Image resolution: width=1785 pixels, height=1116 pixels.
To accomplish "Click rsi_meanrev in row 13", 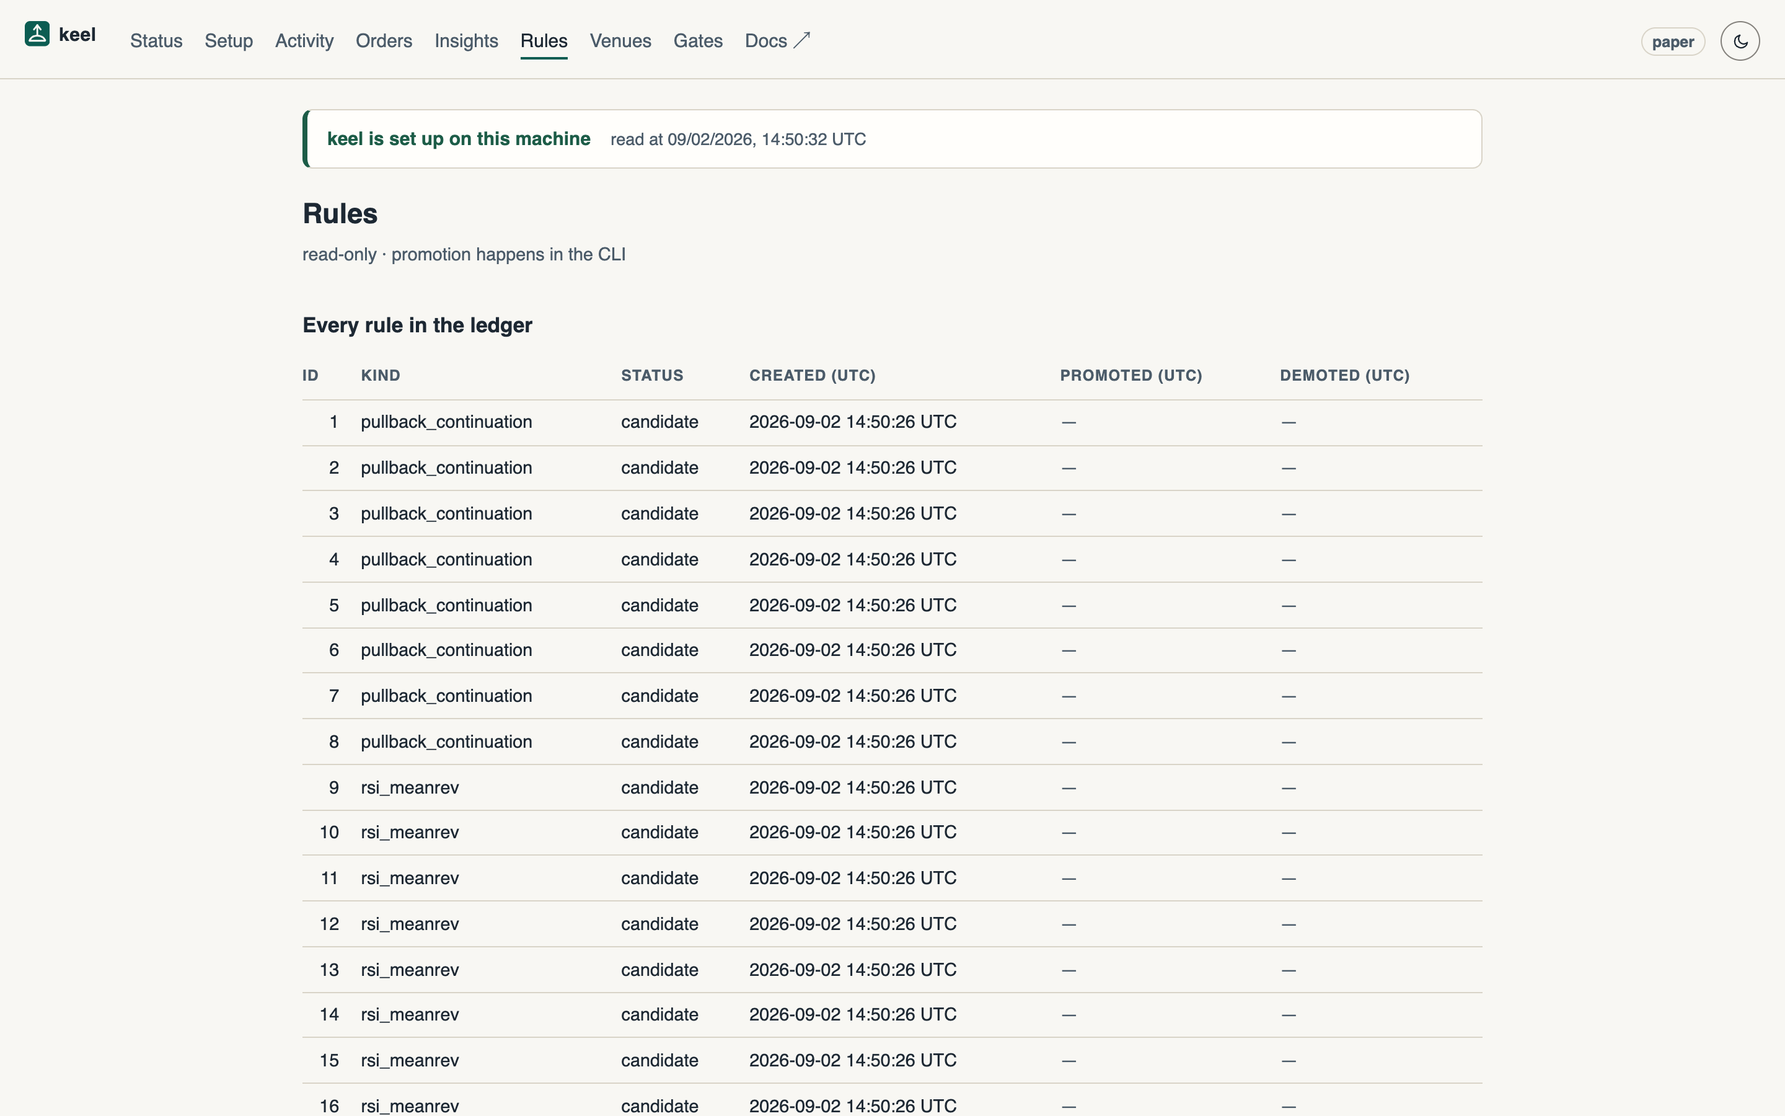I will 409,970.
